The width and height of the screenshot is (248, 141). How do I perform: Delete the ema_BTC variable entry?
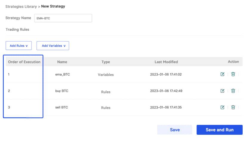click(233, 74)
